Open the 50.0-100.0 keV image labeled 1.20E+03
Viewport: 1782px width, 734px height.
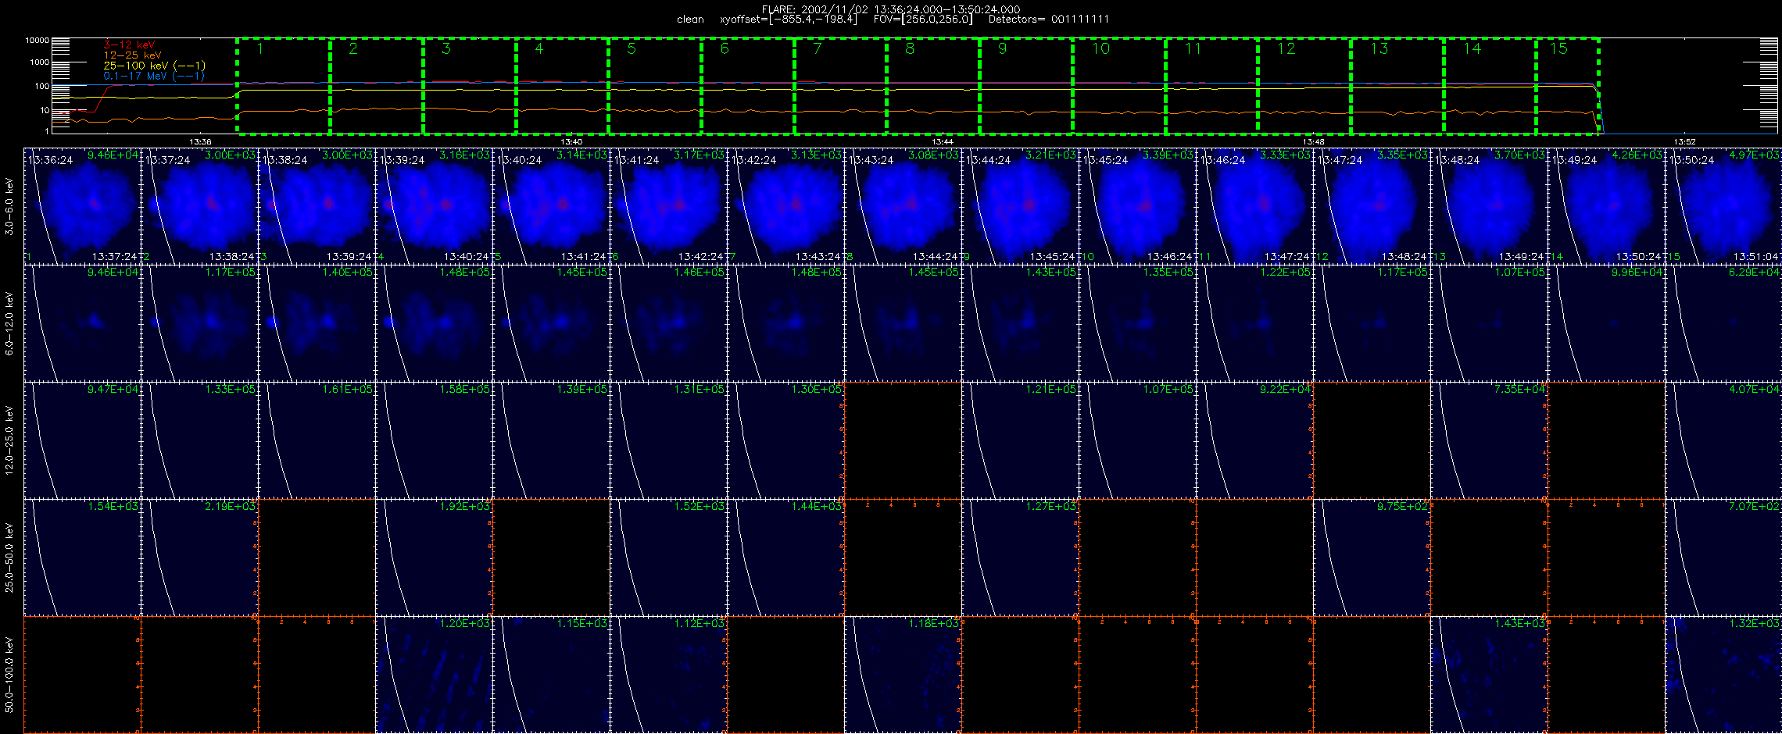tap(435, 675)
